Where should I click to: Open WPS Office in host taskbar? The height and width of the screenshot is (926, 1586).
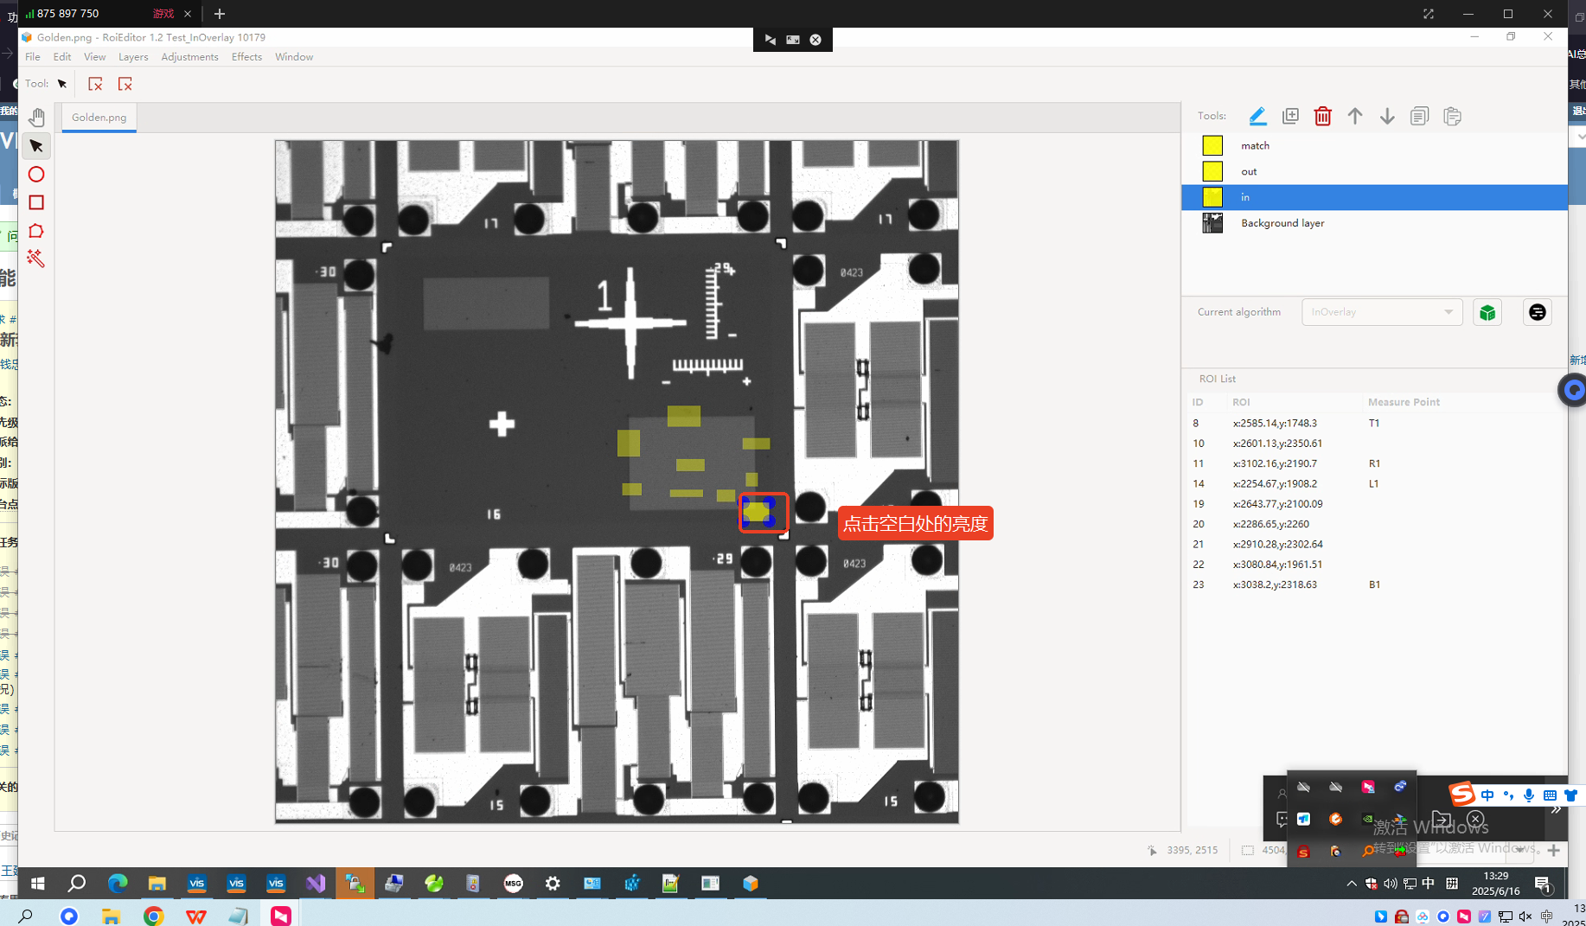[196, 916]
